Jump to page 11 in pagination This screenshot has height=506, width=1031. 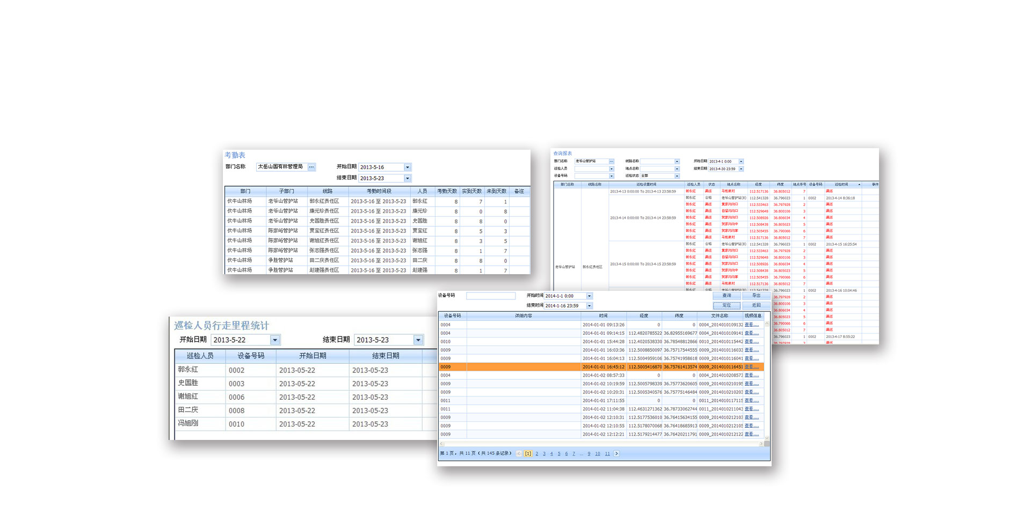coord(607,453)
